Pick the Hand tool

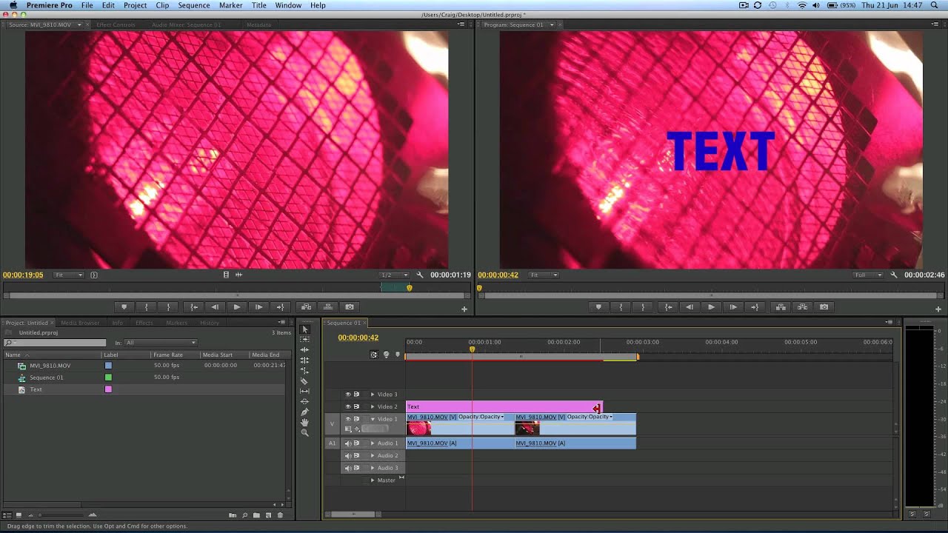point(304,422)
